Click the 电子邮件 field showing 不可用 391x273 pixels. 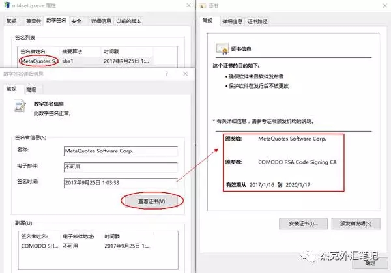(x=121, y=167)
